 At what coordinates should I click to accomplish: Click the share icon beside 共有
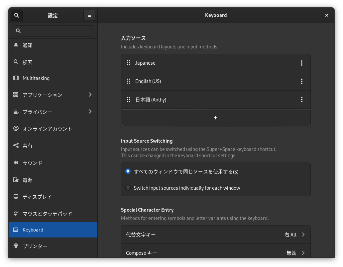click(16, 145)
